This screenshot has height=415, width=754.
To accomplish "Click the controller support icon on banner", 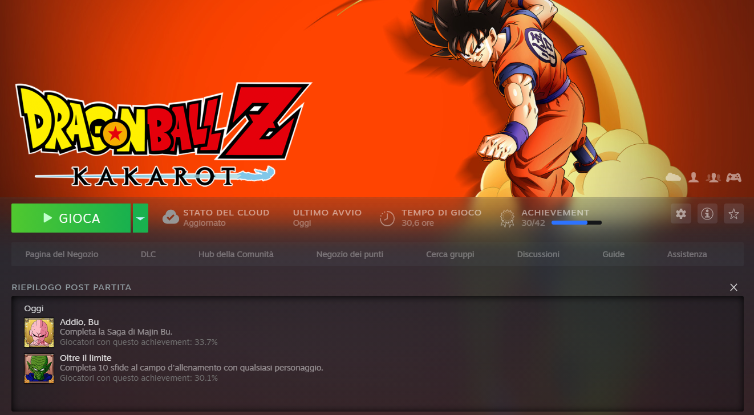I will [x=733, y=177].
